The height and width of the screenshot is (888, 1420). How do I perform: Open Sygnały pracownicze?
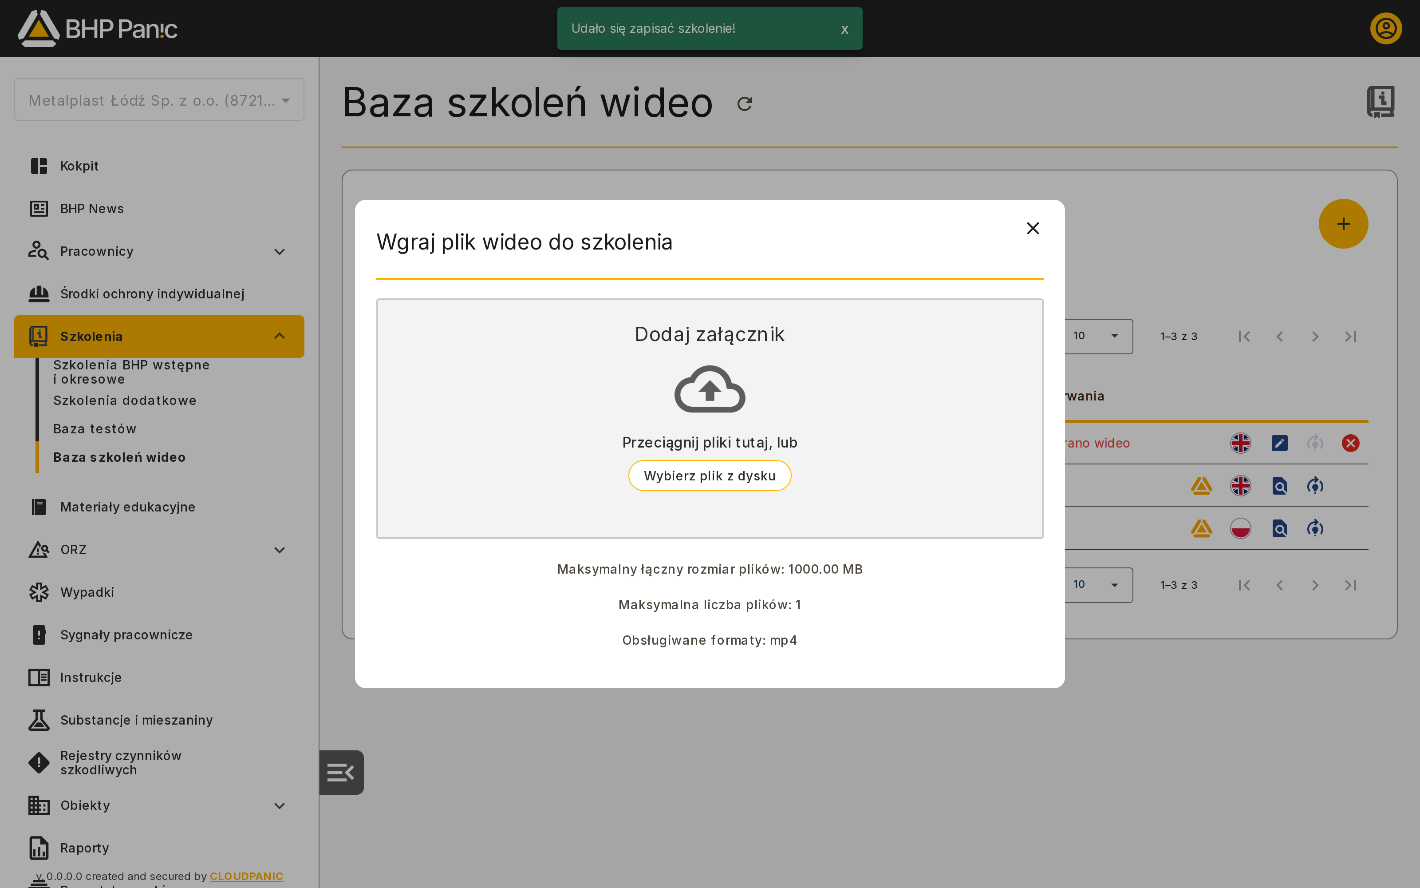[159, 635]
